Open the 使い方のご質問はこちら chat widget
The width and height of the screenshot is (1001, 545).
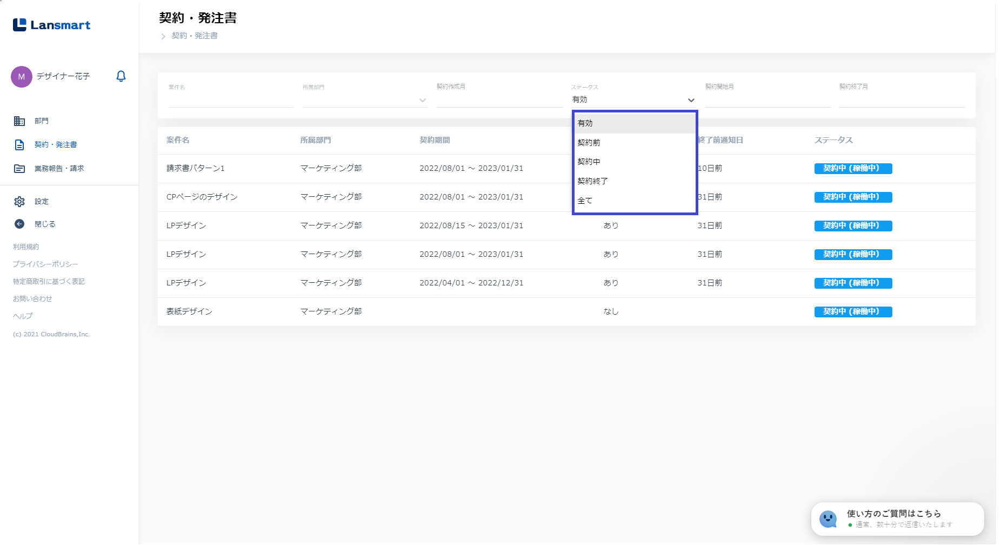(x=897, y=519)
